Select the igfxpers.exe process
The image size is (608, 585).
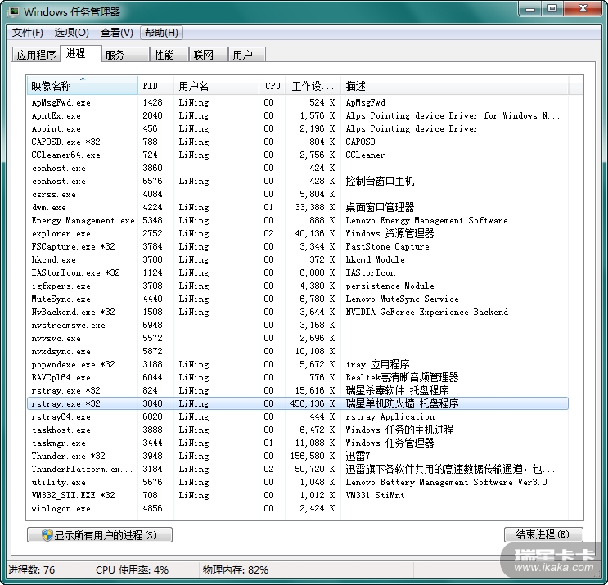click(298, 286)
